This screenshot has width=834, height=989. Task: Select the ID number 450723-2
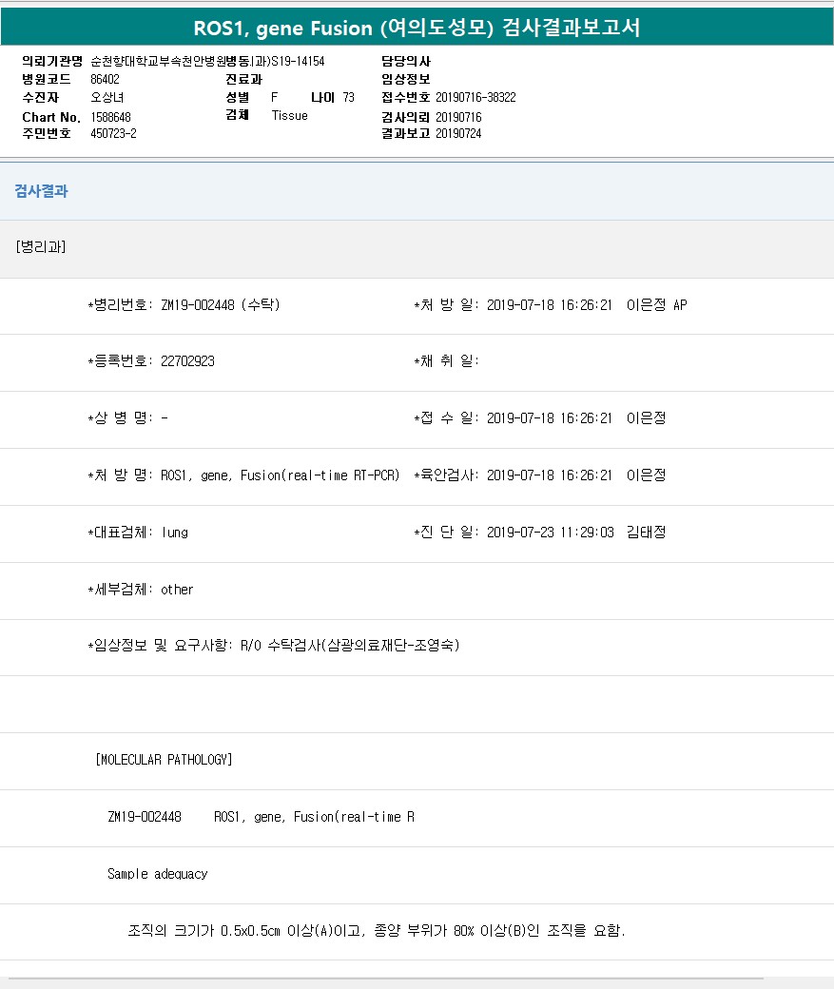(x=113, y=134)
